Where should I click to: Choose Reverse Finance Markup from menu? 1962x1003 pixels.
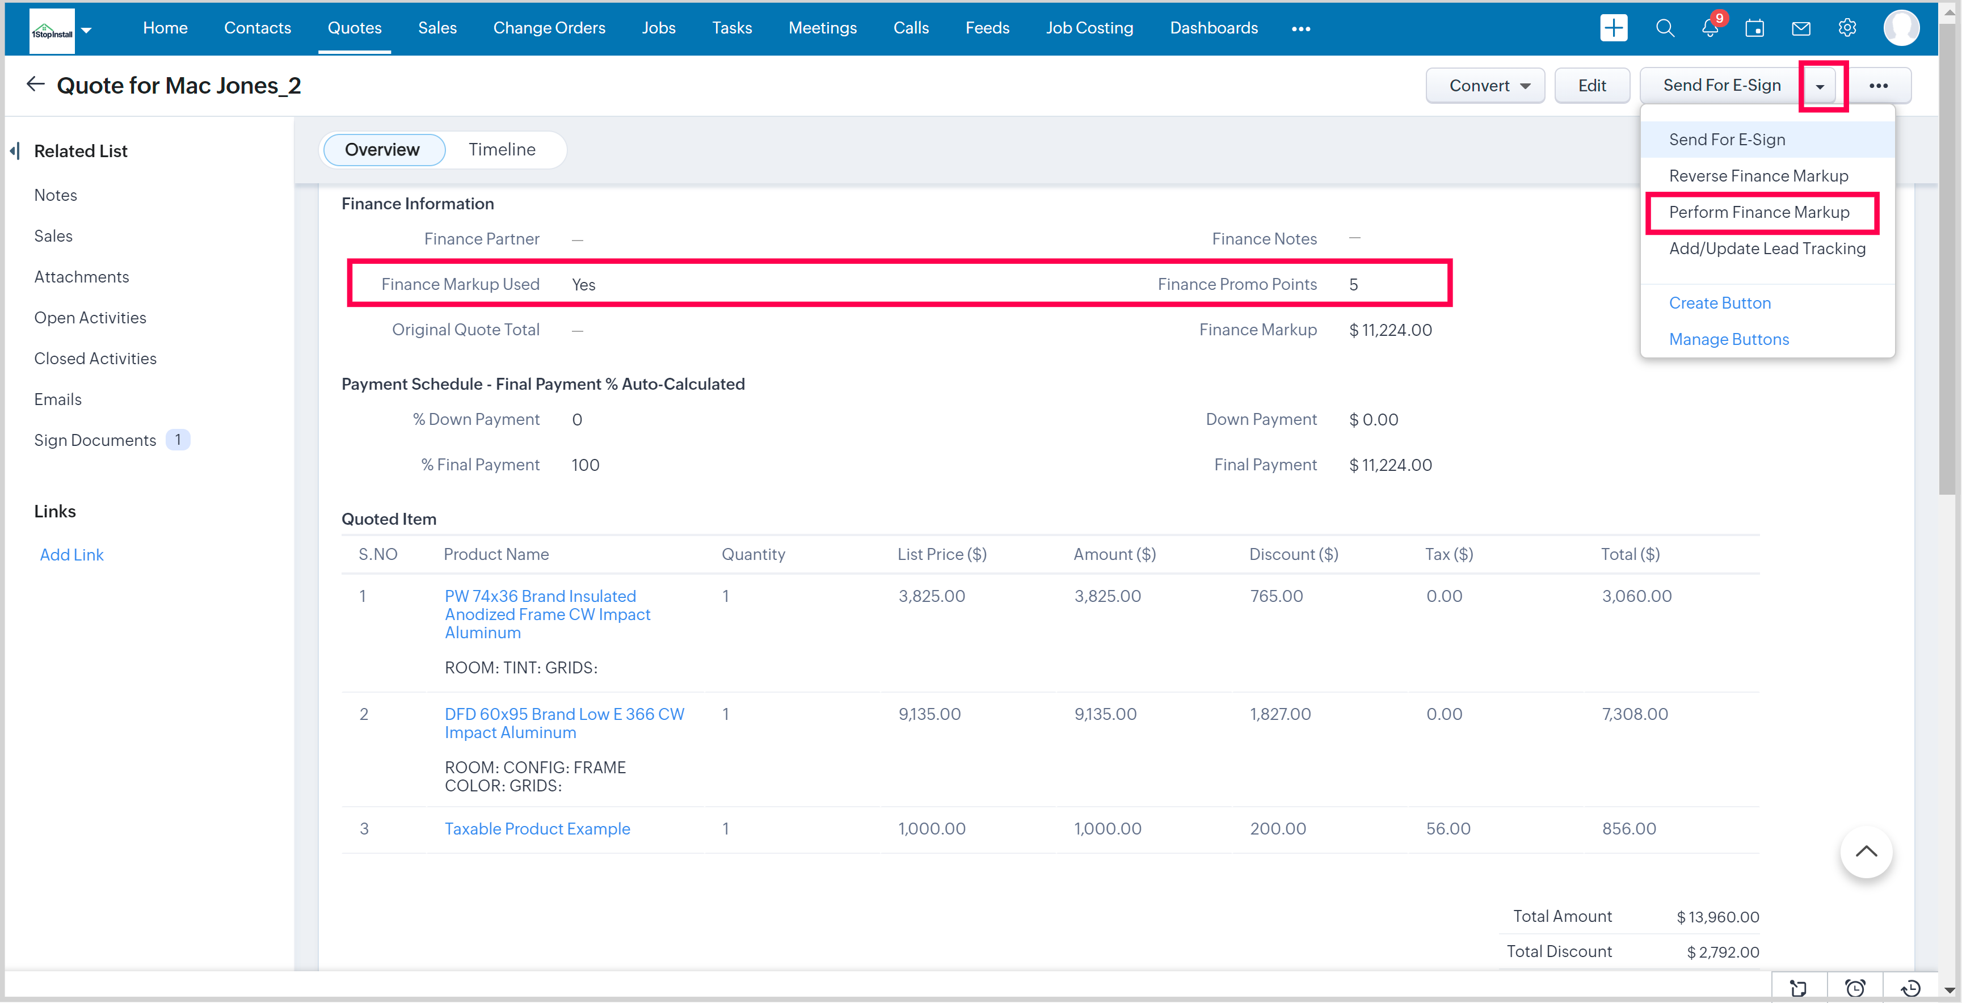tap(1758, 176)
